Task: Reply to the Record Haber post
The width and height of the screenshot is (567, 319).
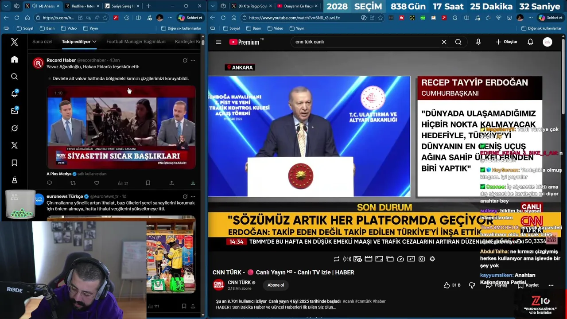Action: (49, 183)
